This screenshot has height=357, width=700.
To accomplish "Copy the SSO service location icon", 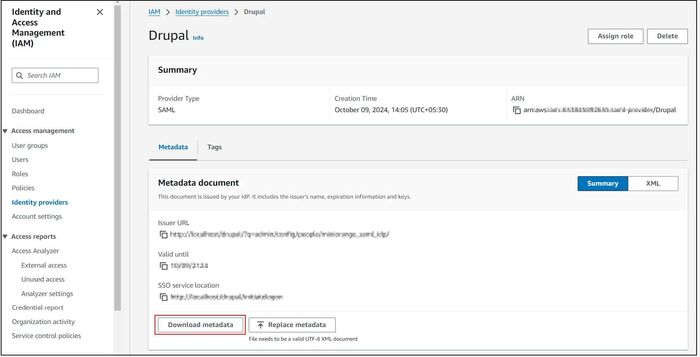I will point(164,297).
